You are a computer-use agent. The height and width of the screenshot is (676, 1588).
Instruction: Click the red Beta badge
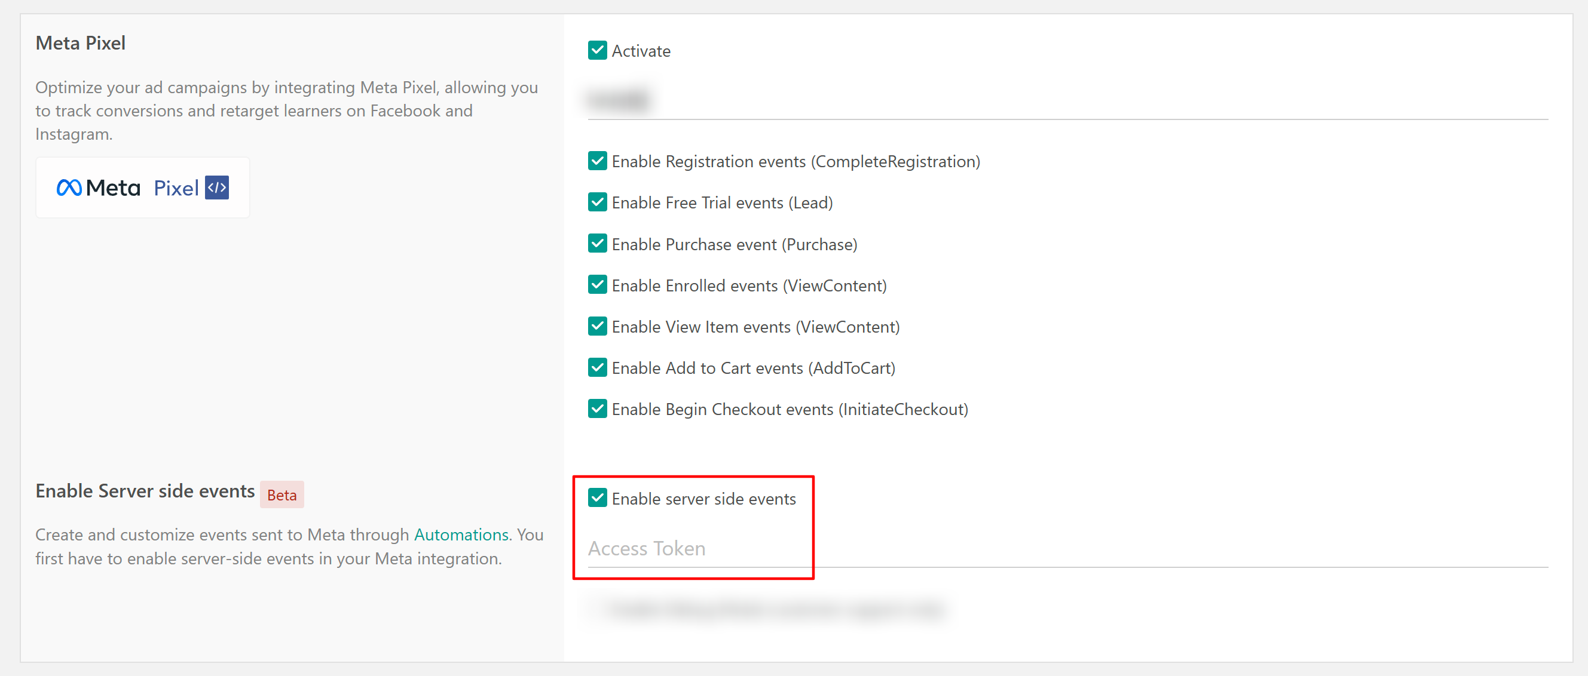tap(282, 495)
